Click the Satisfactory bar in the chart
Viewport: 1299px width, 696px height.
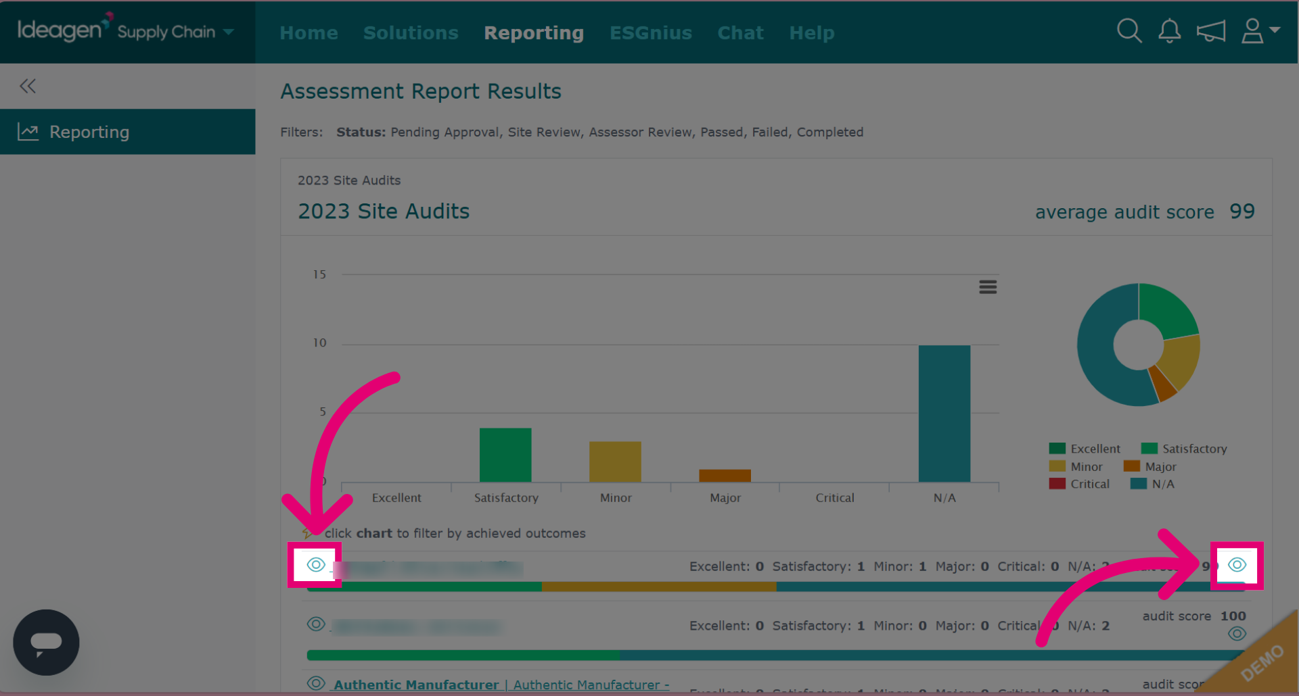tap(505, 455)
